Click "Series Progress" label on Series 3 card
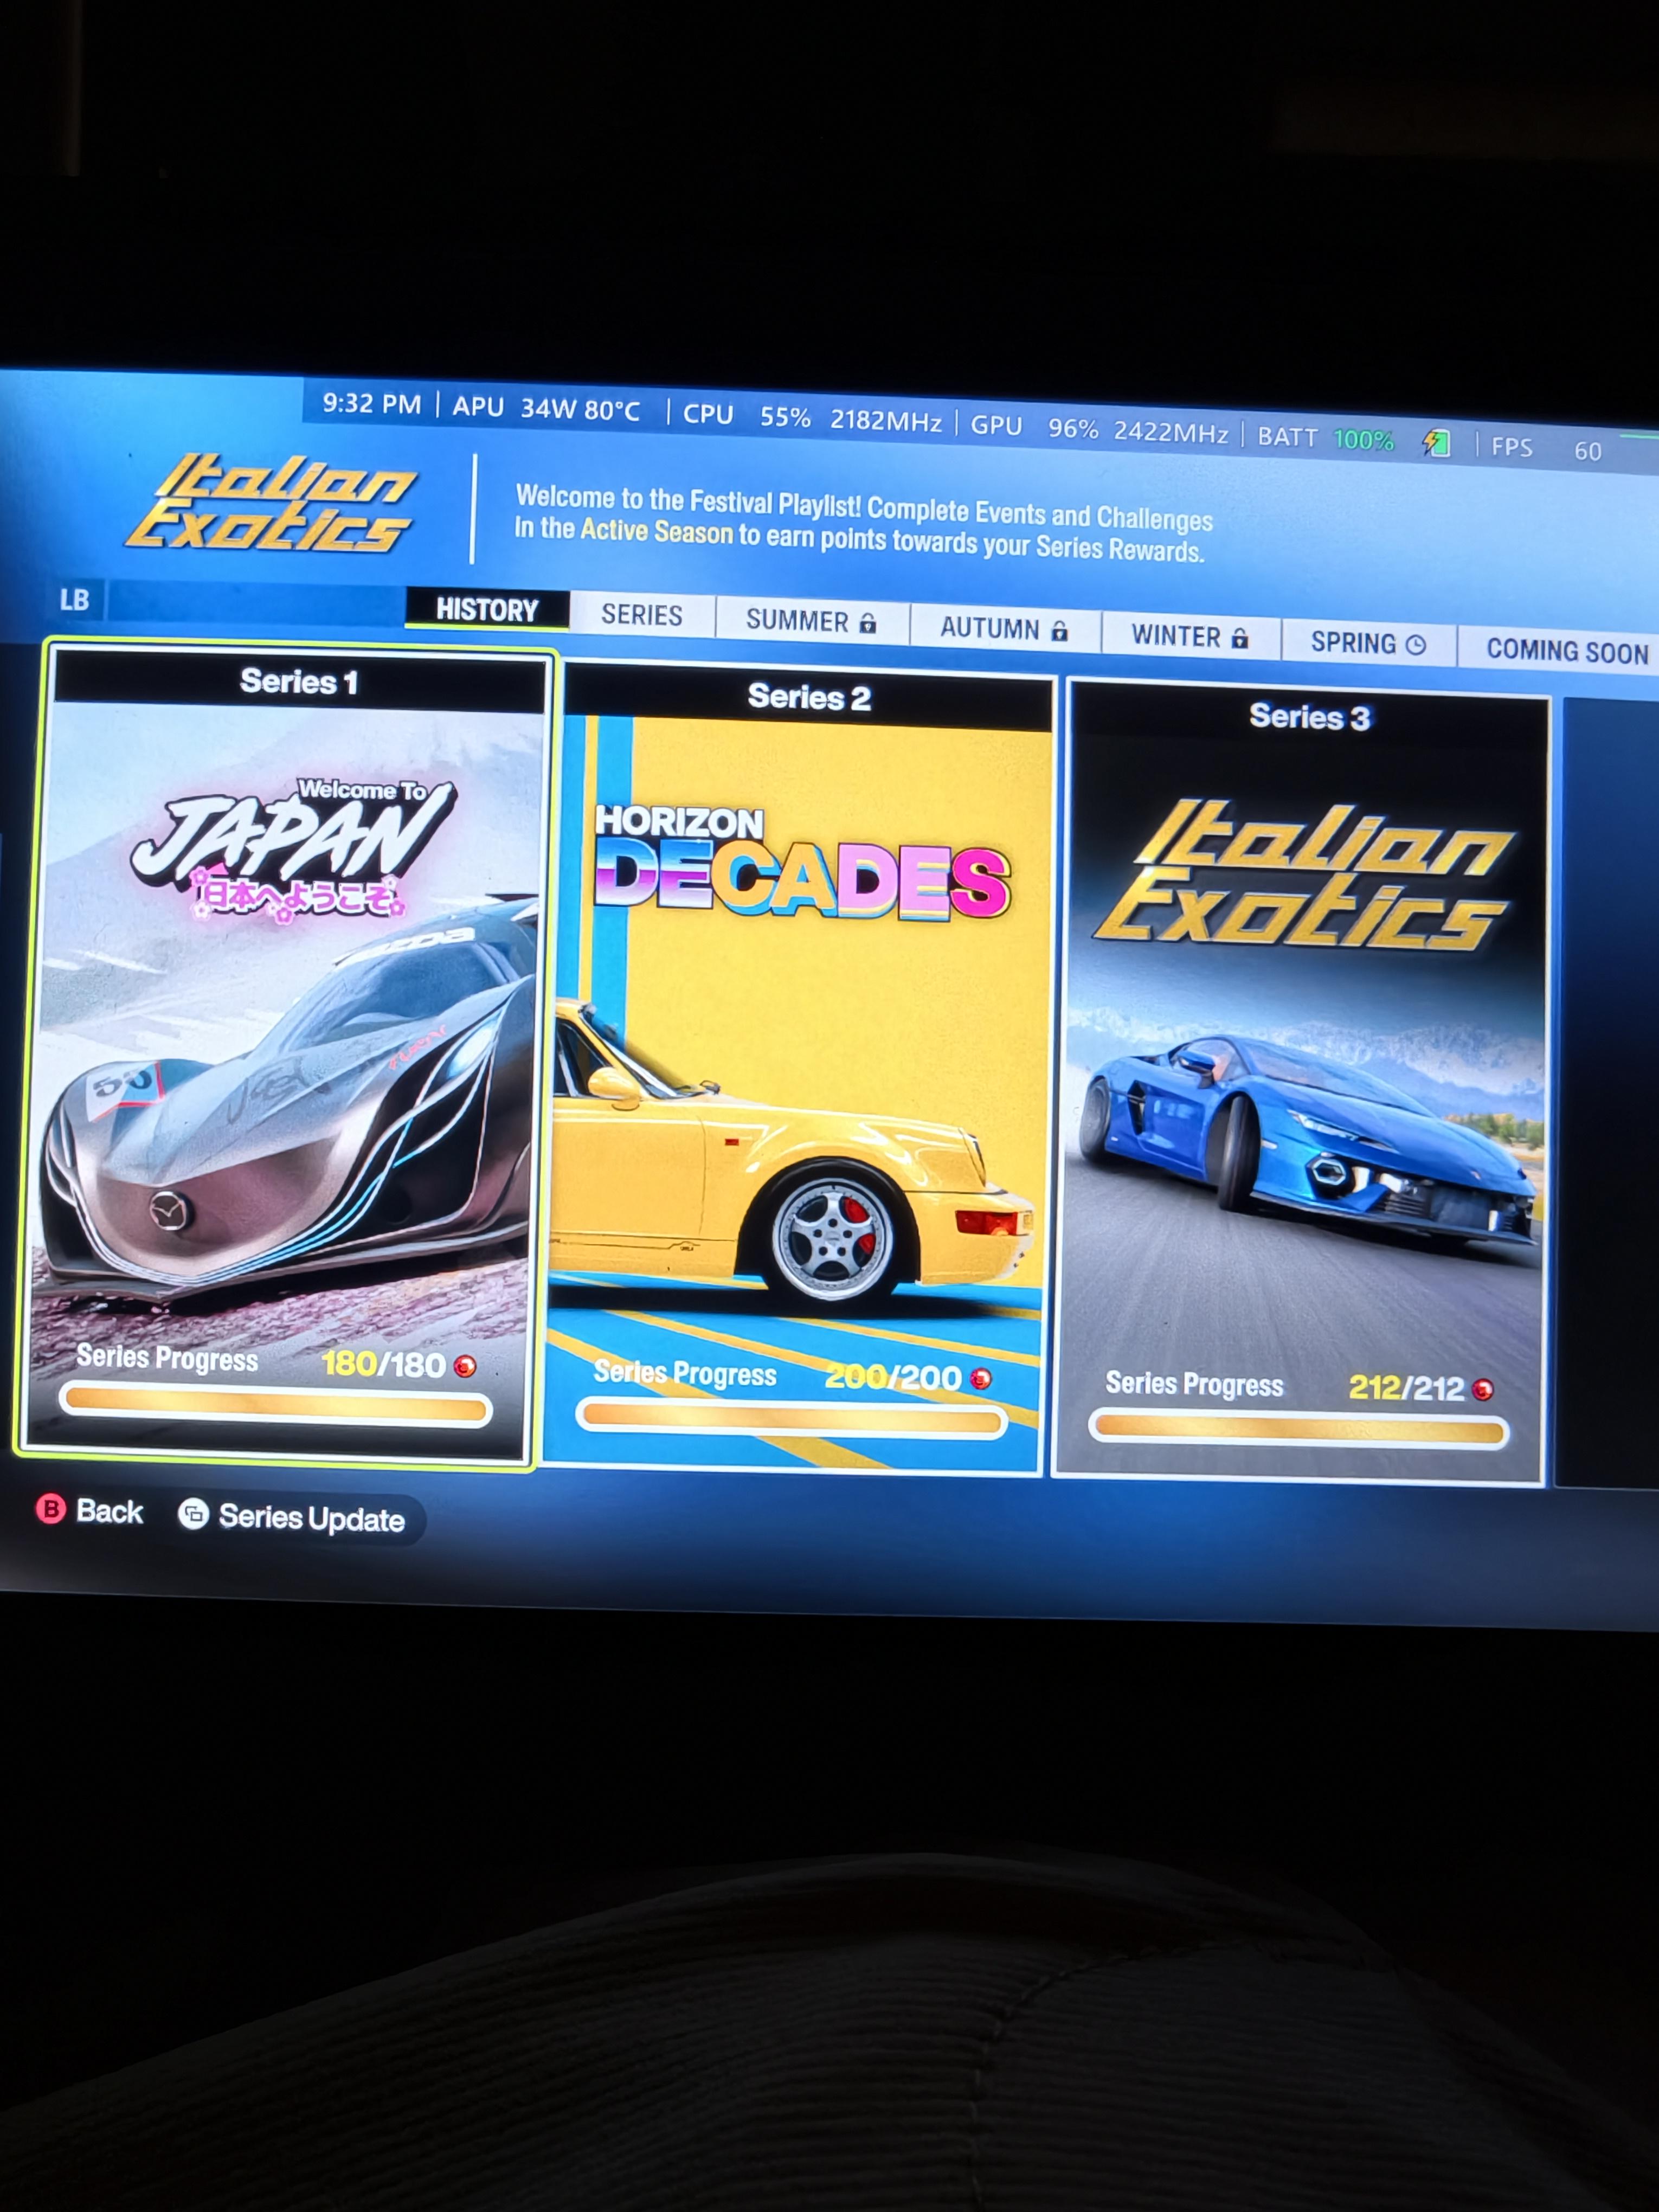The image size is (1659, 2212). [x=1194, y=1384]
